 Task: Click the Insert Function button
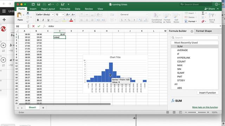[x=207, y=93]
